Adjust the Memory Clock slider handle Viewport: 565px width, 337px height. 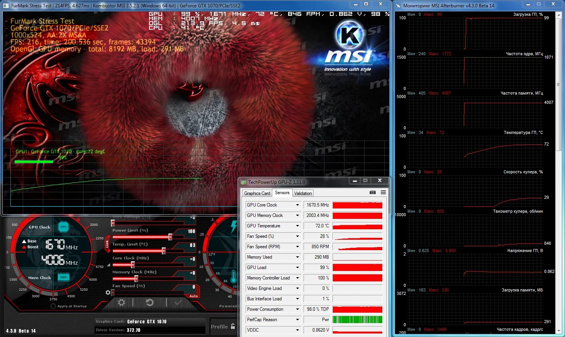click(136, 278)
